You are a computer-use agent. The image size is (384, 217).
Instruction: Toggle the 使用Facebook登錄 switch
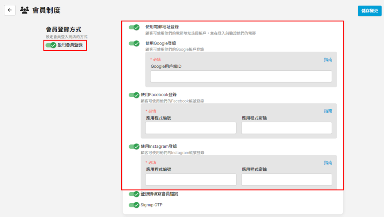134,95
